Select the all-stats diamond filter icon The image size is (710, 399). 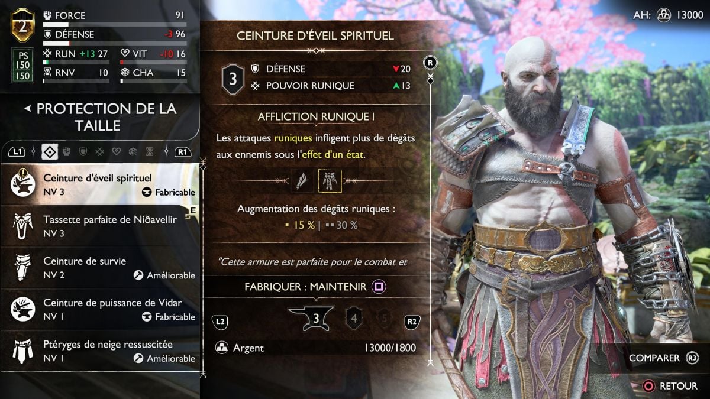(50, 152)
